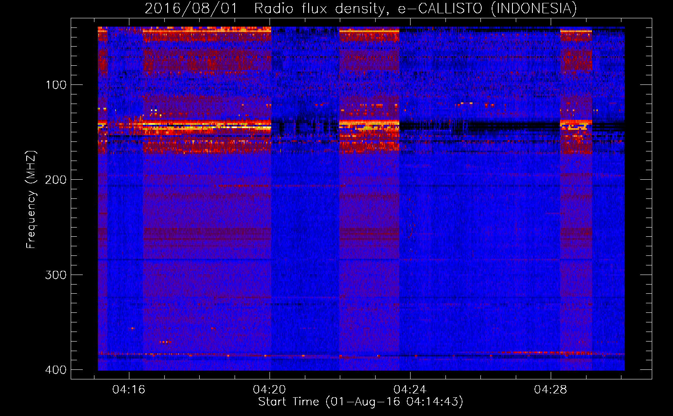Click the "Start Time (01-Aug-16 04:14:43)" axis label
Viewport: 673px width, 416px height.
coord(361,402)
